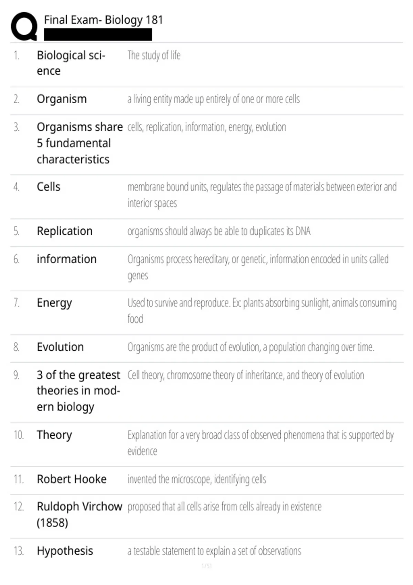Click the Ruldoph Virchow (1858) term

click(80, 515)
